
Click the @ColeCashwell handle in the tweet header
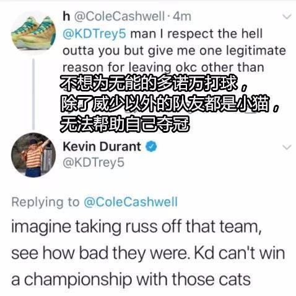(x=119, y=16)
